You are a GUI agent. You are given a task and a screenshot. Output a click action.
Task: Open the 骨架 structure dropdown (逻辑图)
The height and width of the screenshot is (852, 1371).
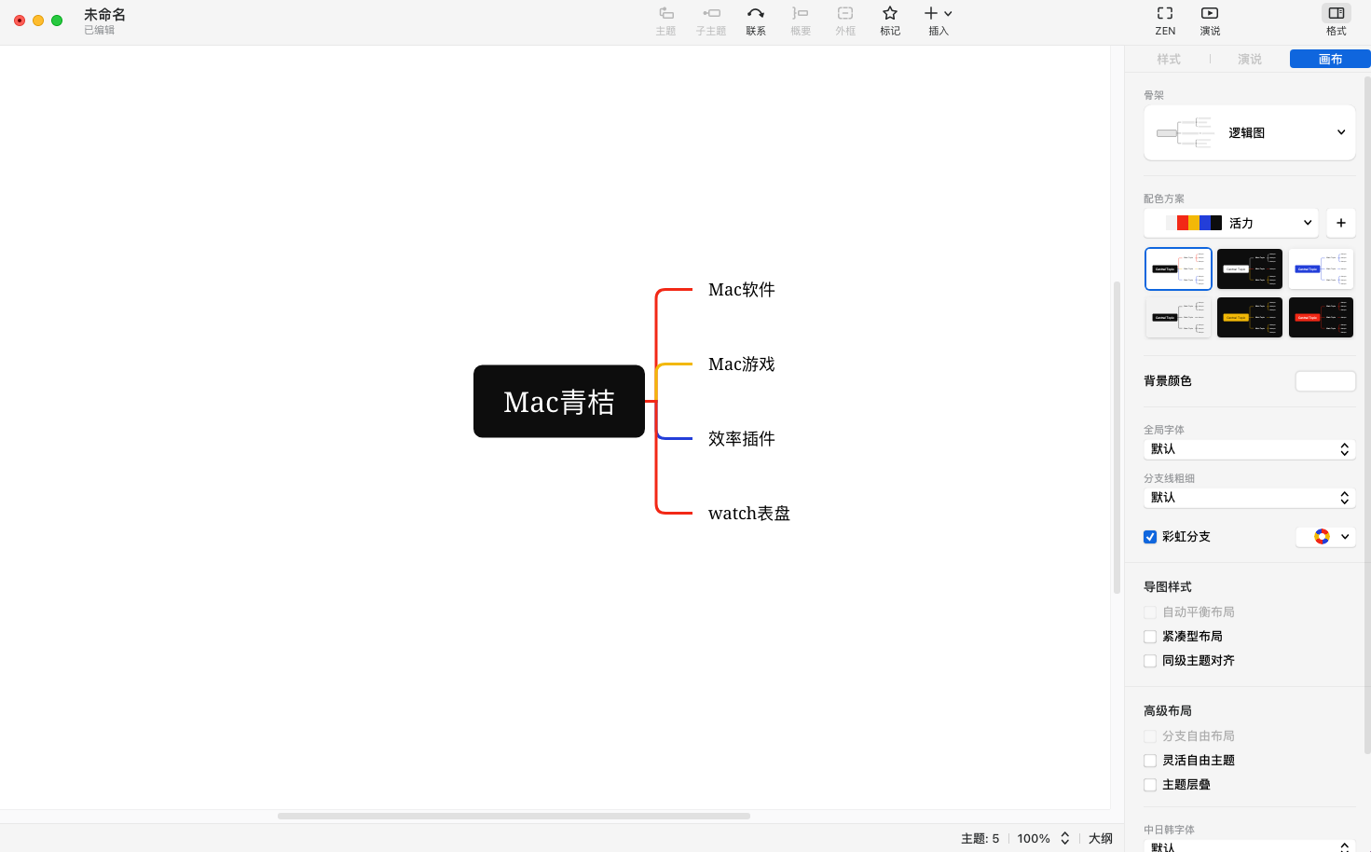click(x=1250, y=132)
